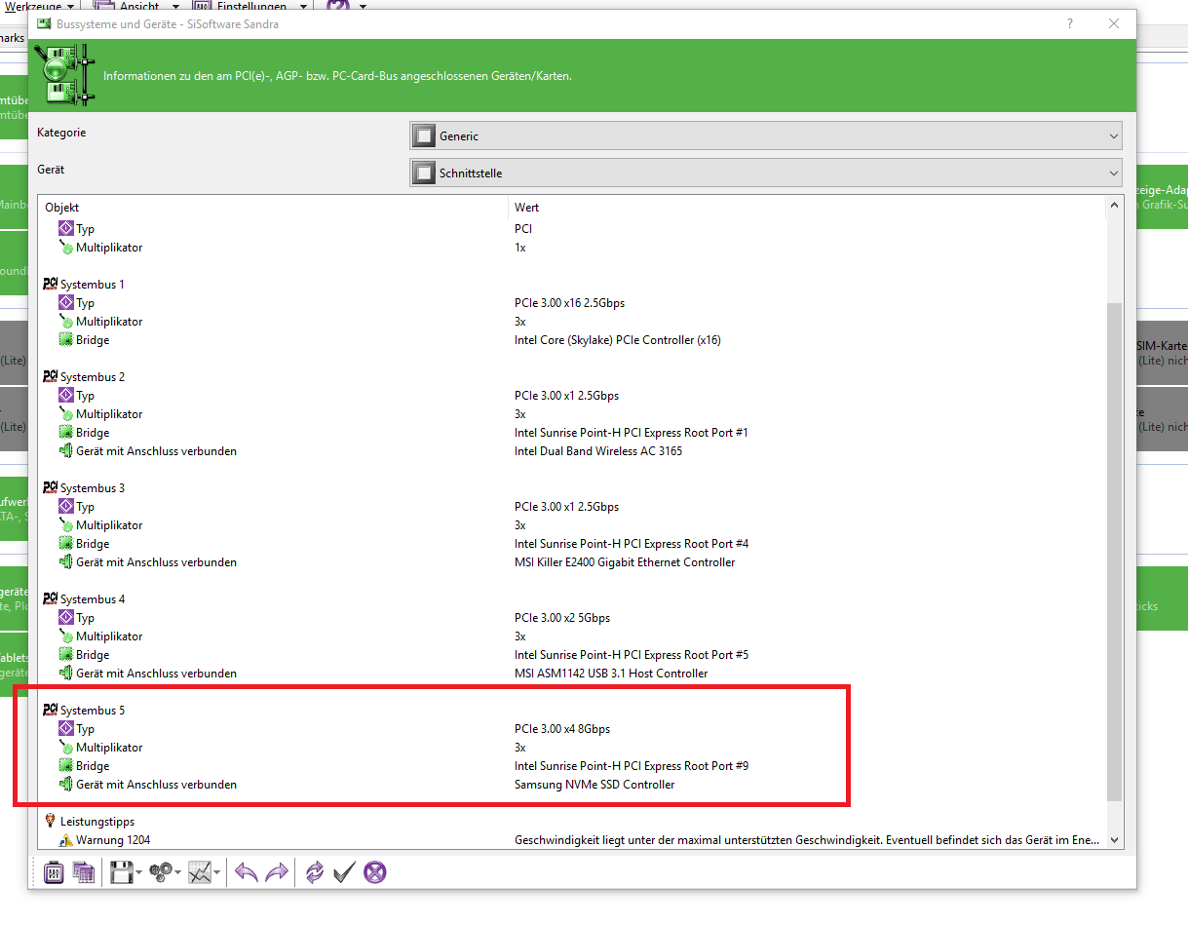This screenshot has width=1188, height=925.
Task: Click 'Intel Dual Band Wireless AC 3165'
Action: tap(598, 450)
